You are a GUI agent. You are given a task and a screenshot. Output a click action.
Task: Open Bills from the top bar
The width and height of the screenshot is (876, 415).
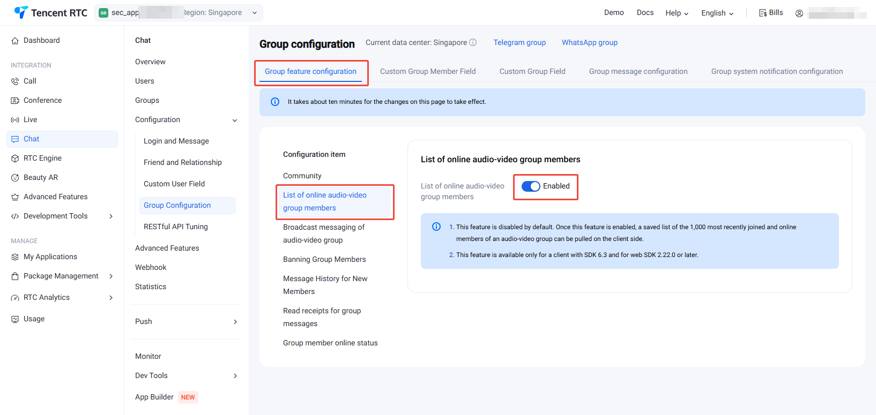771,13
